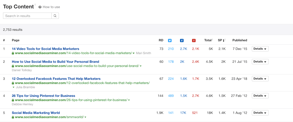Viewport: 293px width, 122px height.
Task: Click the question mark help icon
Action: 40,7
